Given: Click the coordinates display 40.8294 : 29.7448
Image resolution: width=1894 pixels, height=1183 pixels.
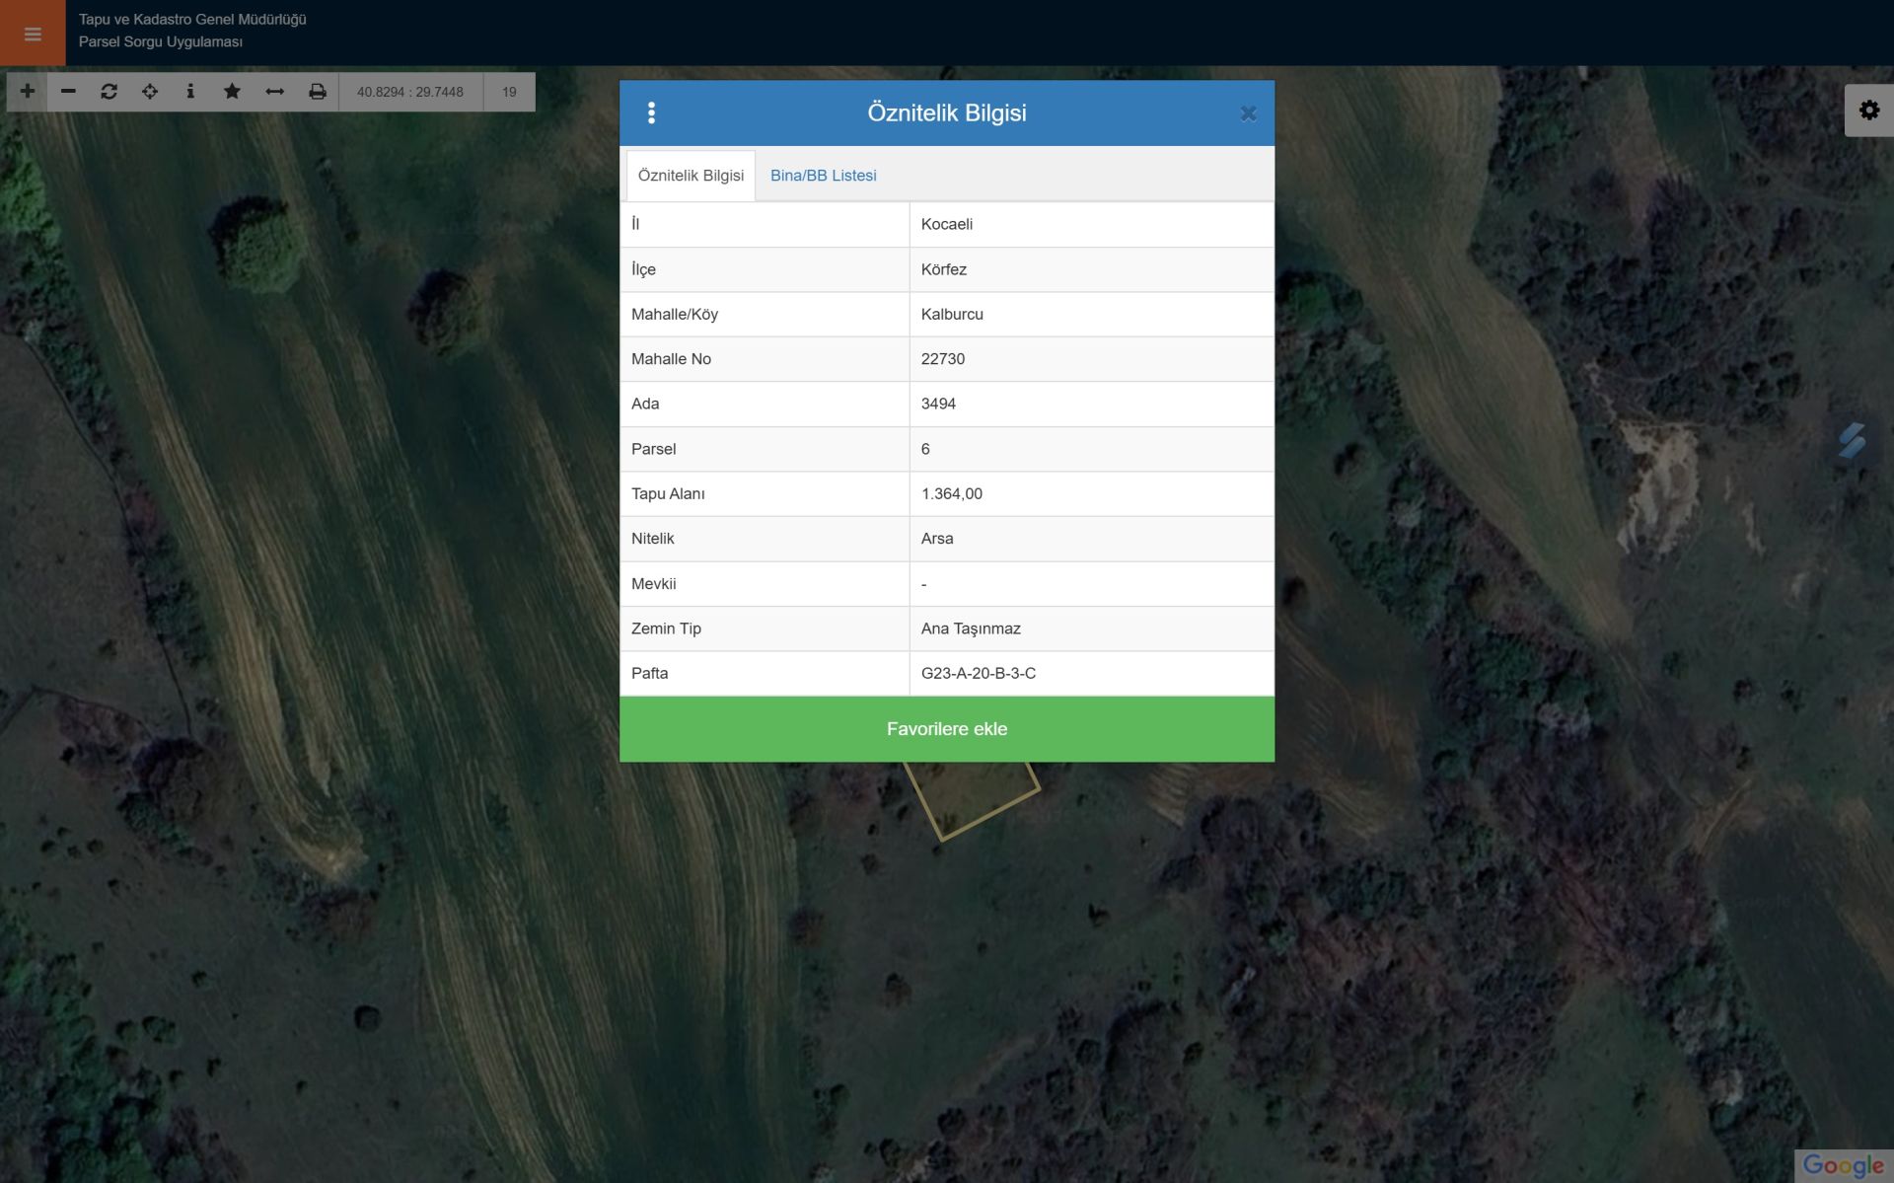Looking at the screenshot, I should 410,92.
